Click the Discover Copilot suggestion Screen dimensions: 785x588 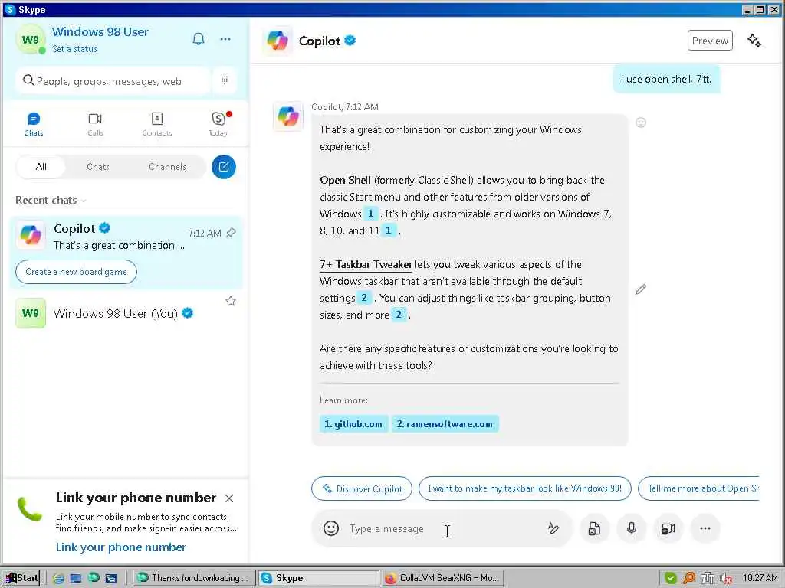click(362, 488)
